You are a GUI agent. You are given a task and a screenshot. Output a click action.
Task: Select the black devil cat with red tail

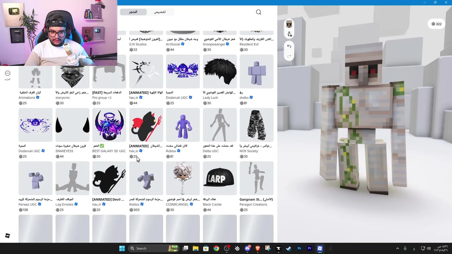point(146,125)
